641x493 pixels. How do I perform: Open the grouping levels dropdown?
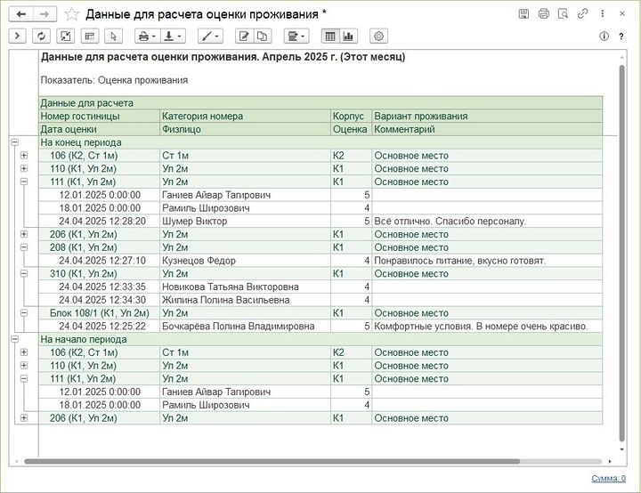296,36
